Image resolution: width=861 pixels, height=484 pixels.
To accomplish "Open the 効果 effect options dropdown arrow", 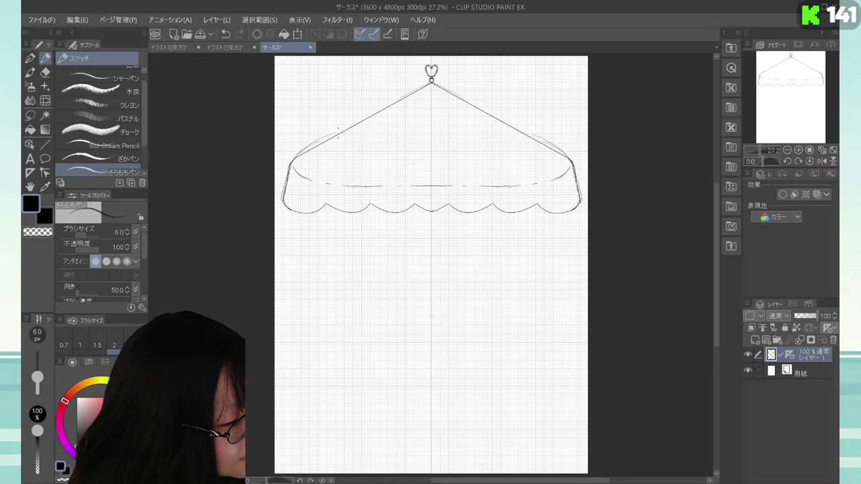I will pyautogui.click(x=827, y=195).
